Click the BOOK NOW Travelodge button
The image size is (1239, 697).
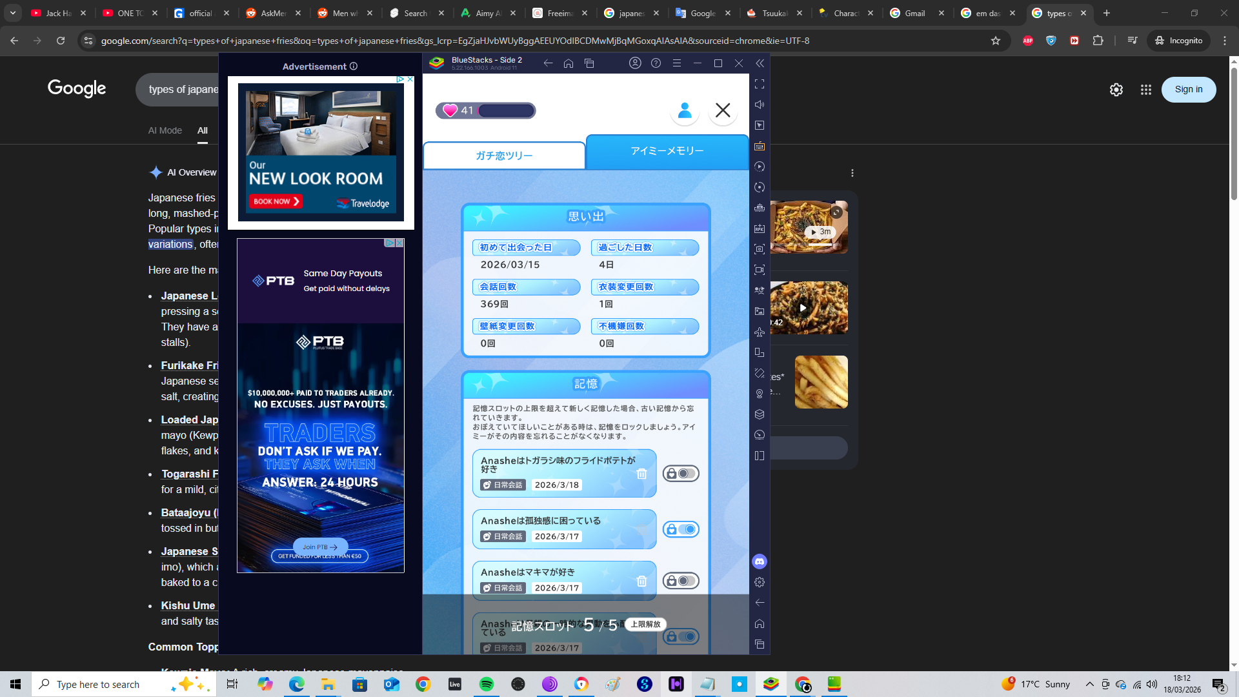click(x=276, y=201)
